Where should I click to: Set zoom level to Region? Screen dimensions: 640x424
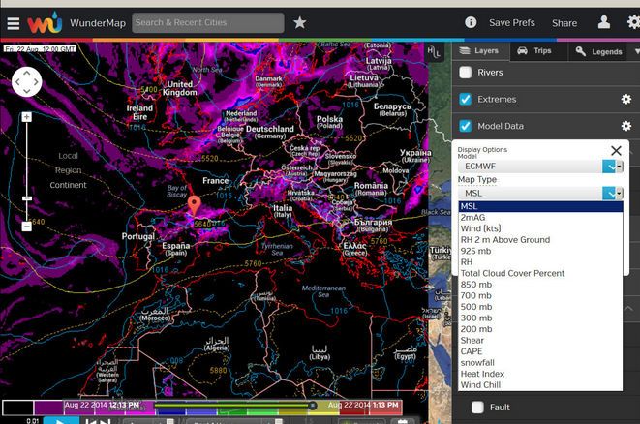68,170
